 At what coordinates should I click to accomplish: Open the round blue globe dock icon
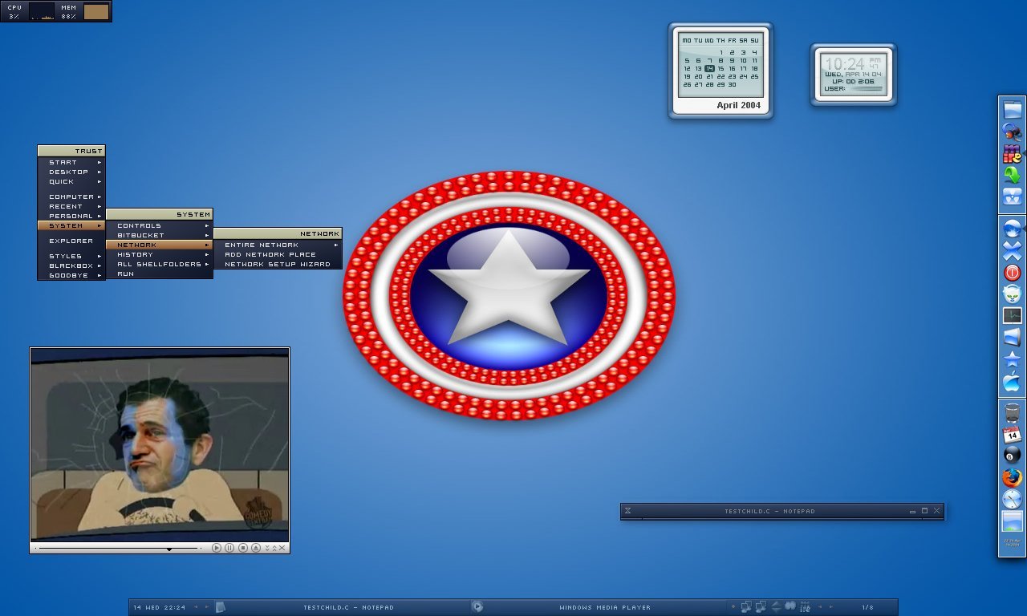coord(1012,229)
